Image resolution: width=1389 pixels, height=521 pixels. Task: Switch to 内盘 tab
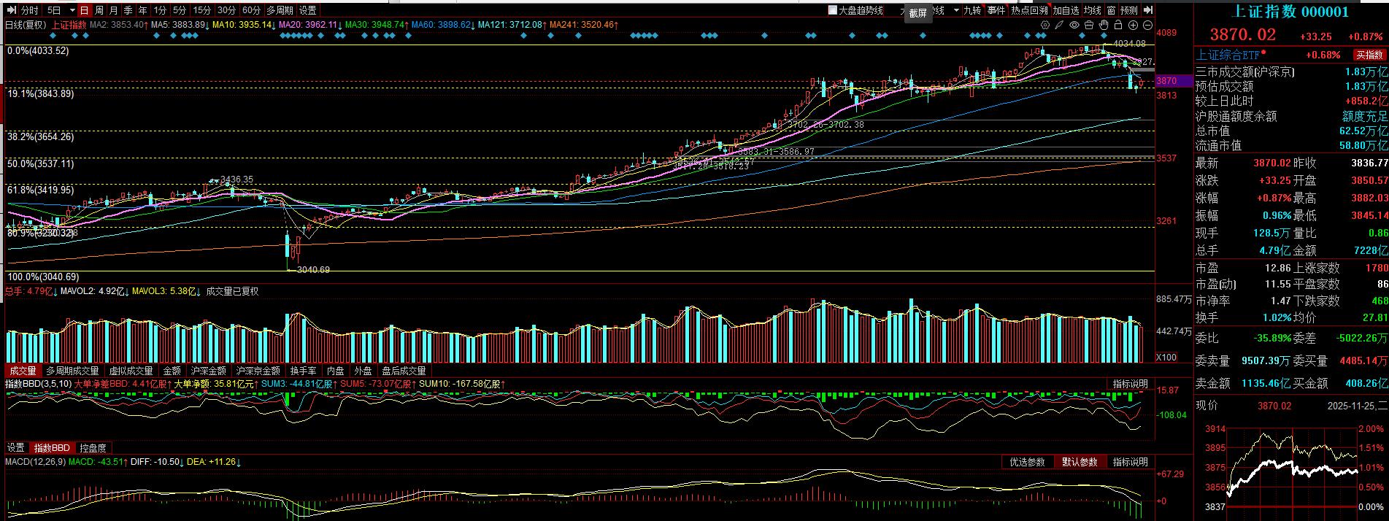[336, 371]
